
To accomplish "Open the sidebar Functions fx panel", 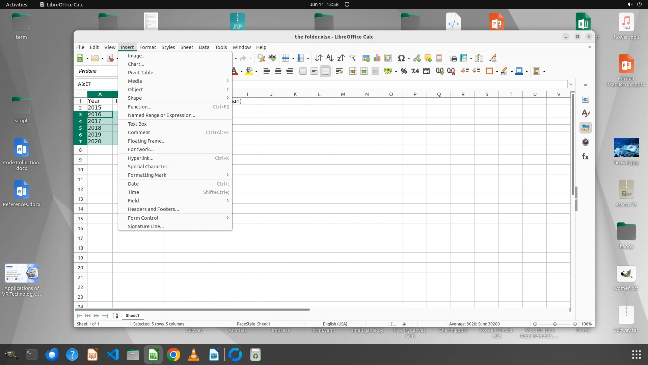I will 586,156.
